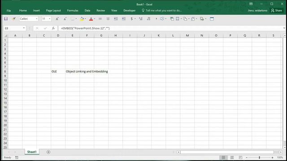287x161 pixels.
Task: Click the Rotate objects icon
Action: click(x=193, y=19)
